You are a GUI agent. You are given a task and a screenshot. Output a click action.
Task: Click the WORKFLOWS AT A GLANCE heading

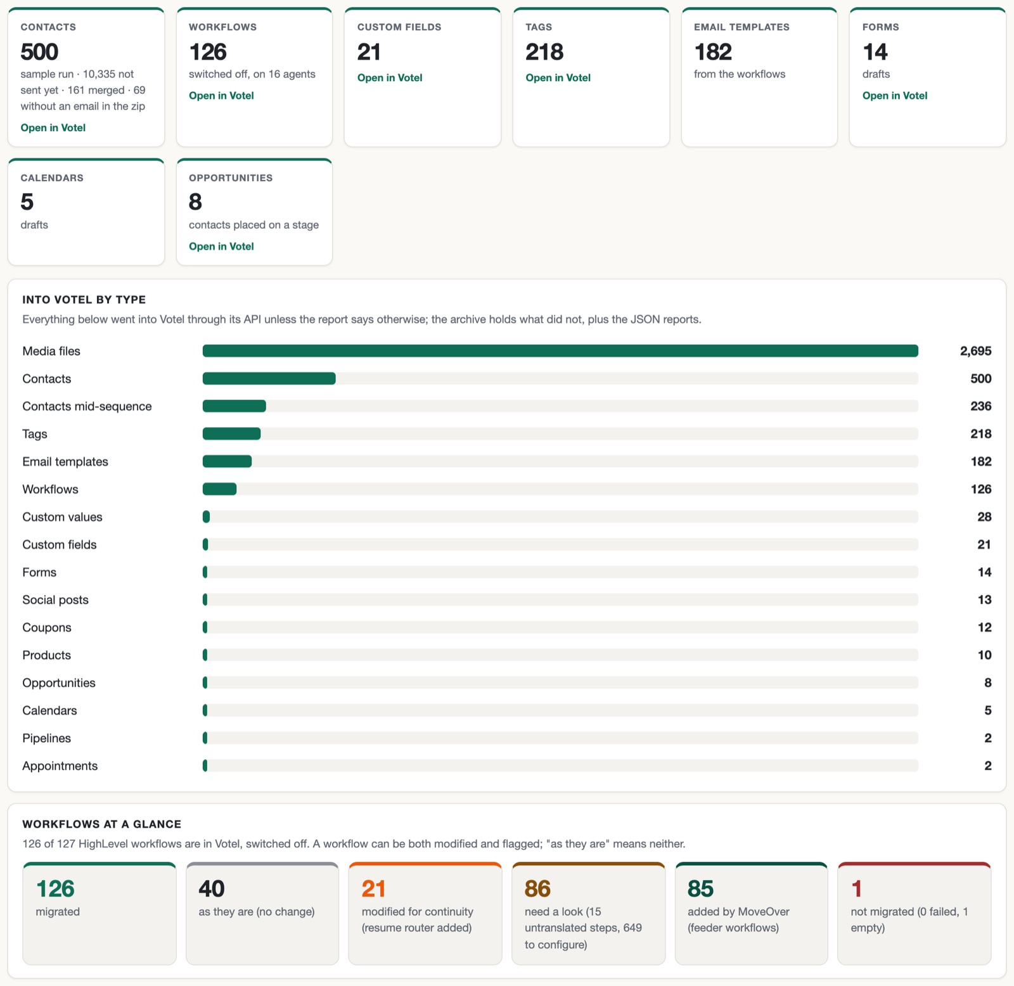tap(101, 824)
